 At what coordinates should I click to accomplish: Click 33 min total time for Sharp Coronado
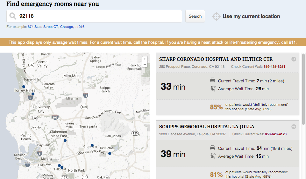click(x=173, y=86)
